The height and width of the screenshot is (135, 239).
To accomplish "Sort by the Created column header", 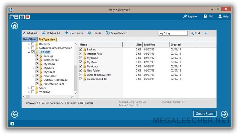I will coord(182,45).
